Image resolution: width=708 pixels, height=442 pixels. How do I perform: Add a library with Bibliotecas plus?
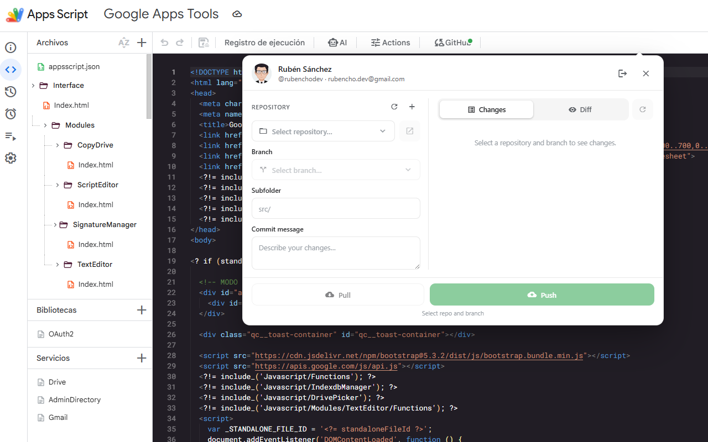(142, 310)
